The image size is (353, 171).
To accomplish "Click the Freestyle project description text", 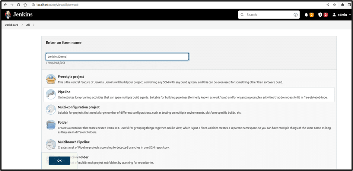I will tap(170, 82).
